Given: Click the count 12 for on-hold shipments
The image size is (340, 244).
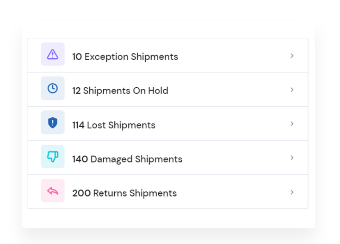Looking at the screenshot, I should click(76, 91).
